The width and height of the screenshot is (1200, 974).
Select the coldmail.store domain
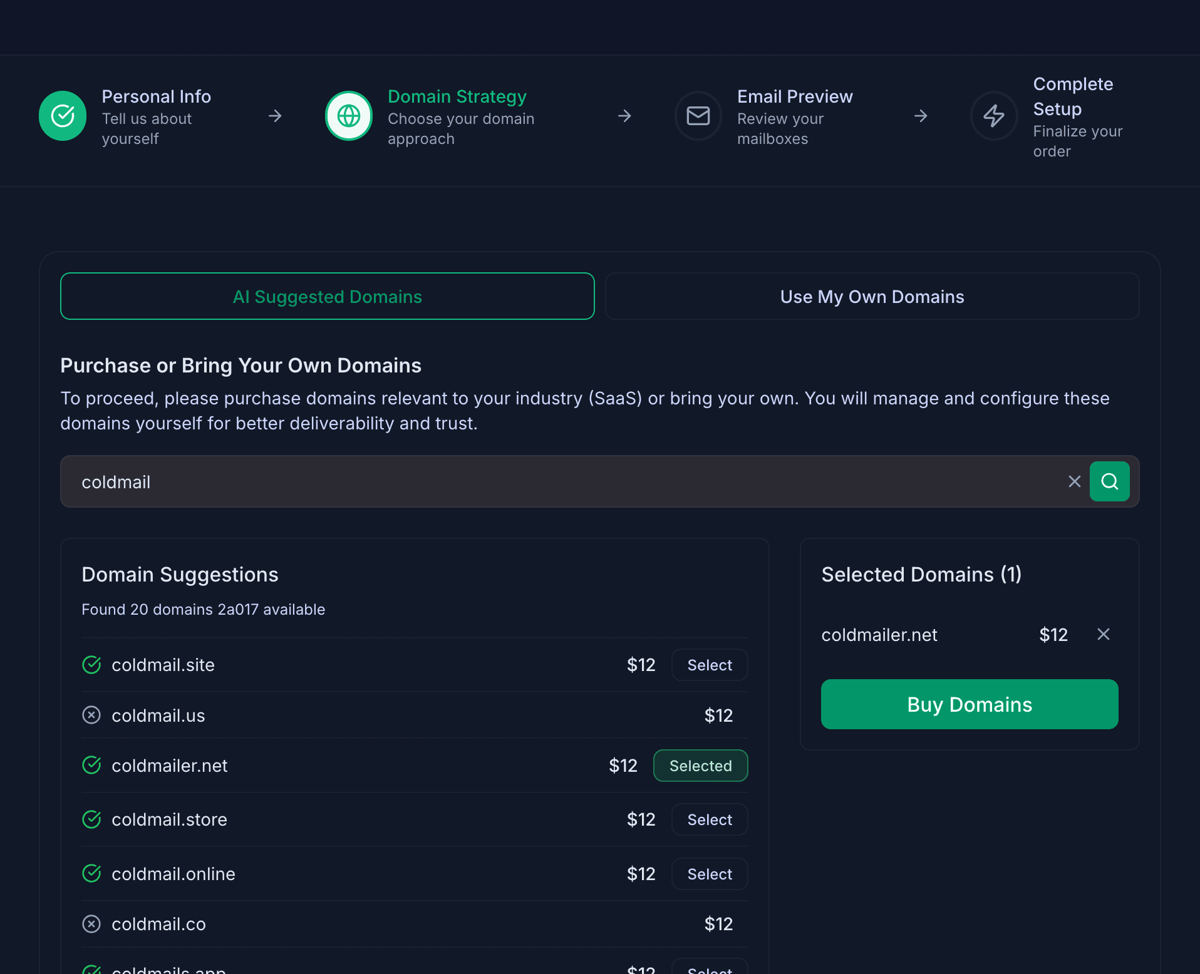click(x=710, y=819)
